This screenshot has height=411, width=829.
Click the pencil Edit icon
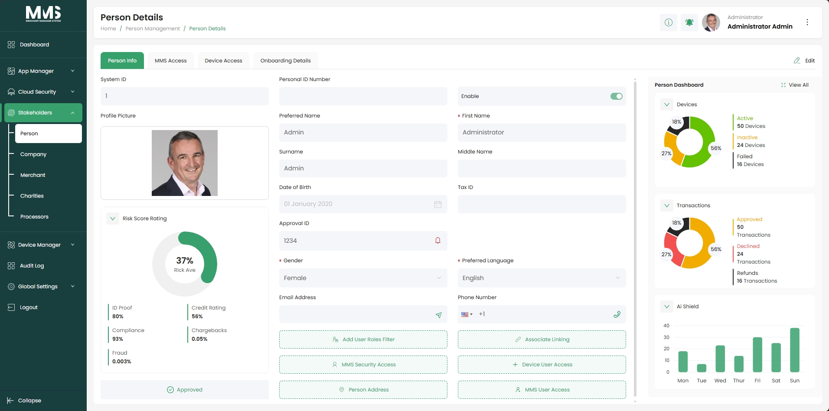click(x=797, y=61)
